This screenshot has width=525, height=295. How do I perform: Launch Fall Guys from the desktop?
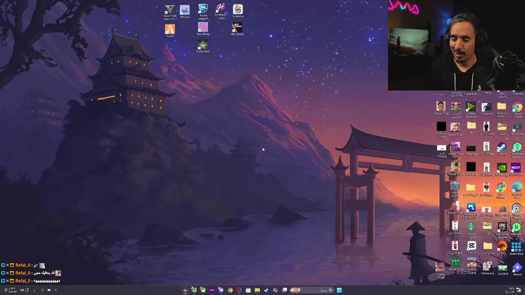pyautogui.click(x=185, y=11)
